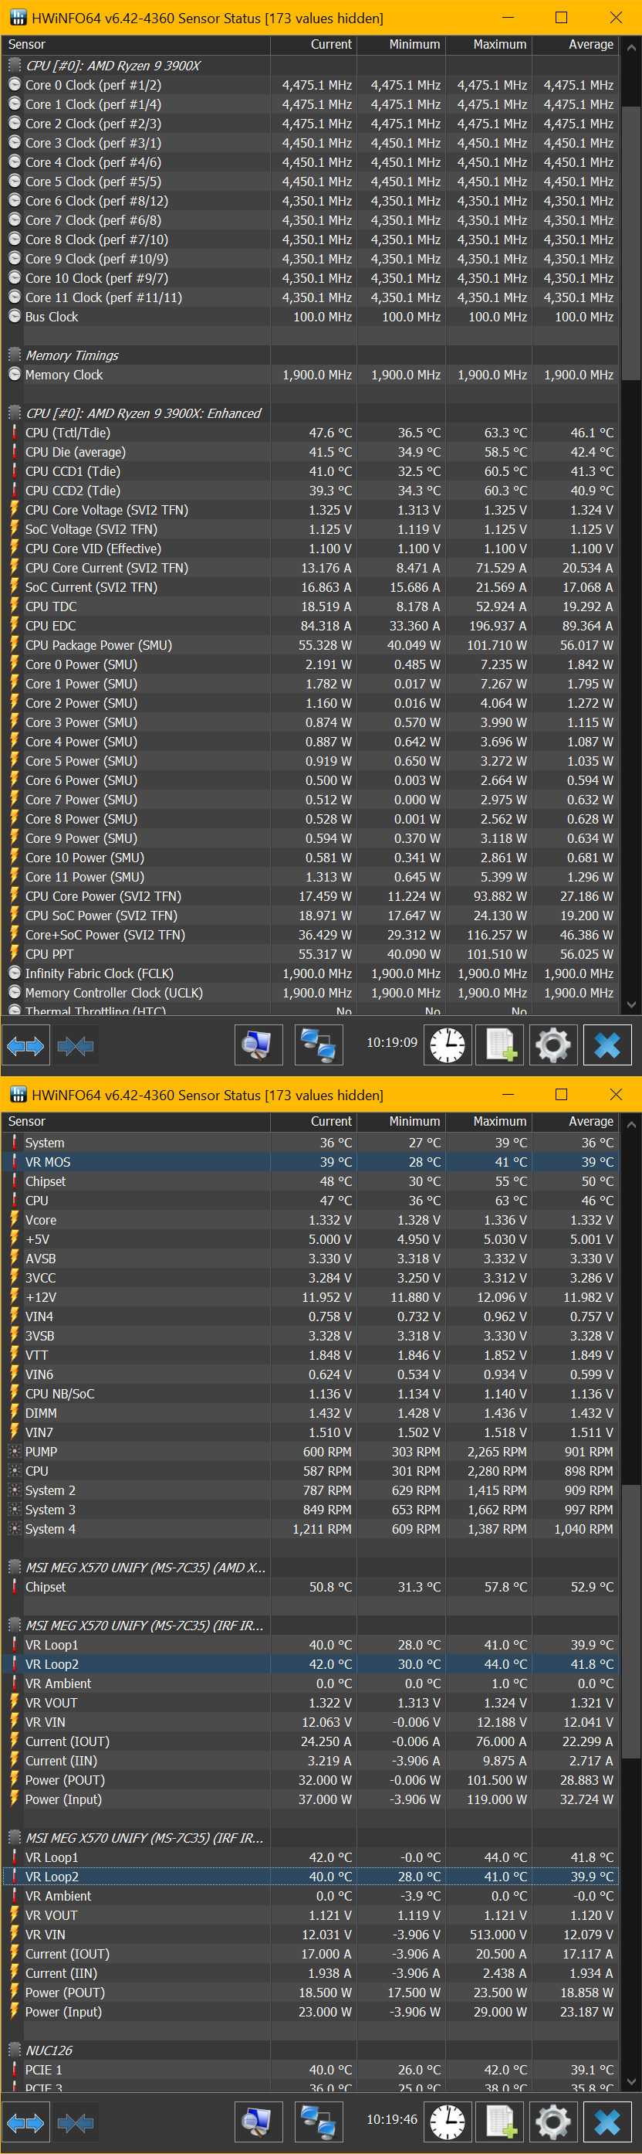Viewport: 642px width, 2154px height.
Task: Reset min/max with clock icon in bottom window
Action: [447, 2122]
